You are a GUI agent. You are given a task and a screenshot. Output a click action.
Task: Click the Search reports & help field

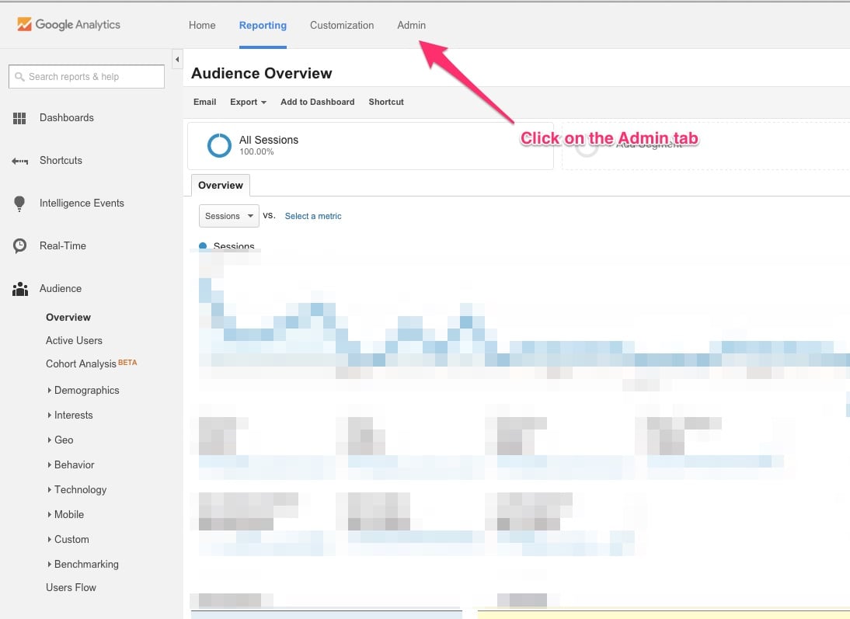(86, 77)
